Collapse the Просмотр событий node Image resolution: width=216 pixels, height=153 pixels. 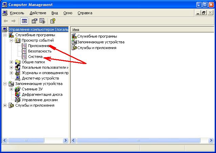point(11,40)
